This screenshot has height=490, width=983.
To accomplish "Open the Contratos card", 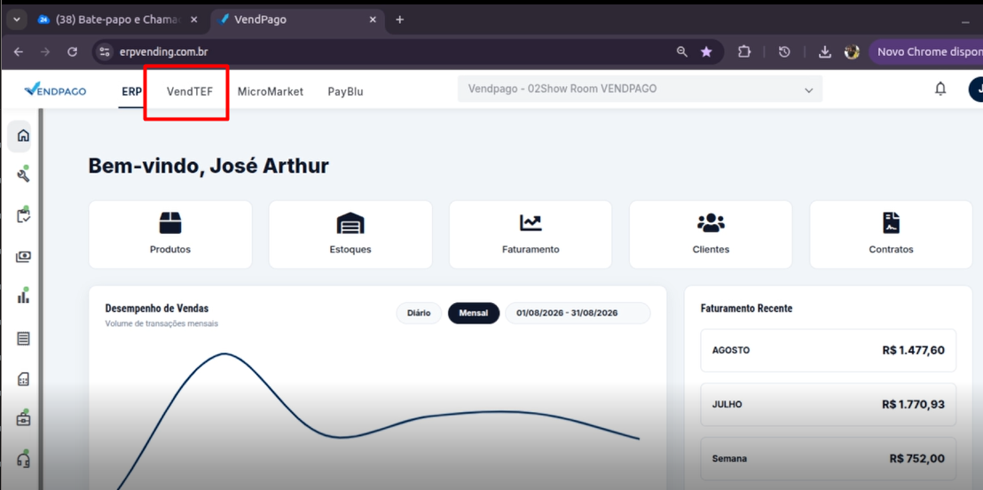I will tap(891, 235).
